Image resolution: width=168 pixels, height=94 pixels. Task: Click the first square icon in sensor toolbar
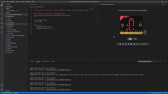[x=120, y=44]
